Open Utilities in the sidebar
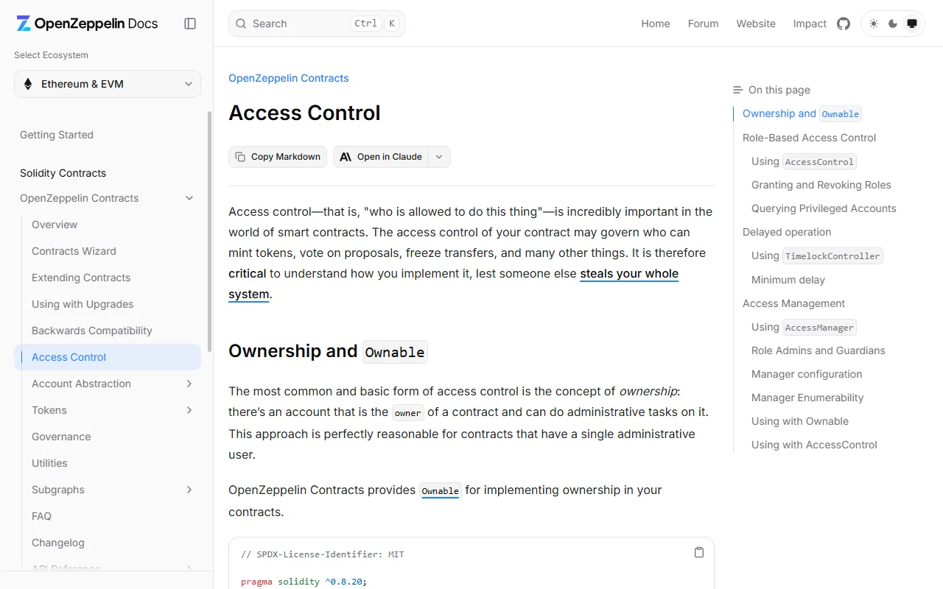The width and height of the screenshot is (943, 589). (x=49, y=463)
